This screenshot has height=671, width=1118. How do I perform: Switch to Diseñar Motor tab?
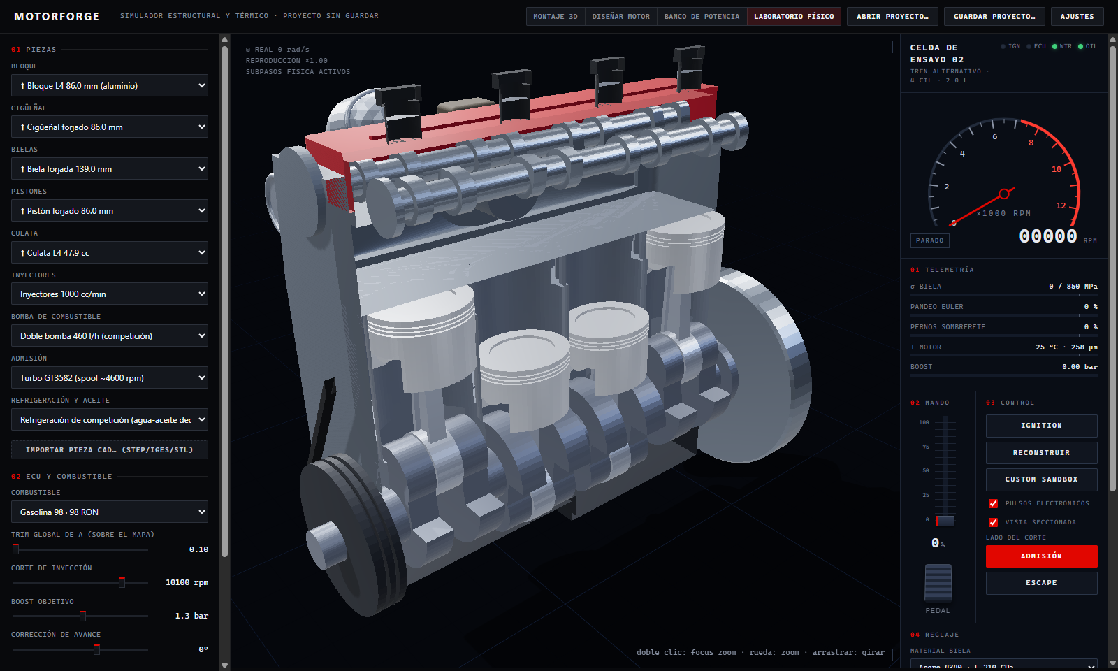click(621, 16)
